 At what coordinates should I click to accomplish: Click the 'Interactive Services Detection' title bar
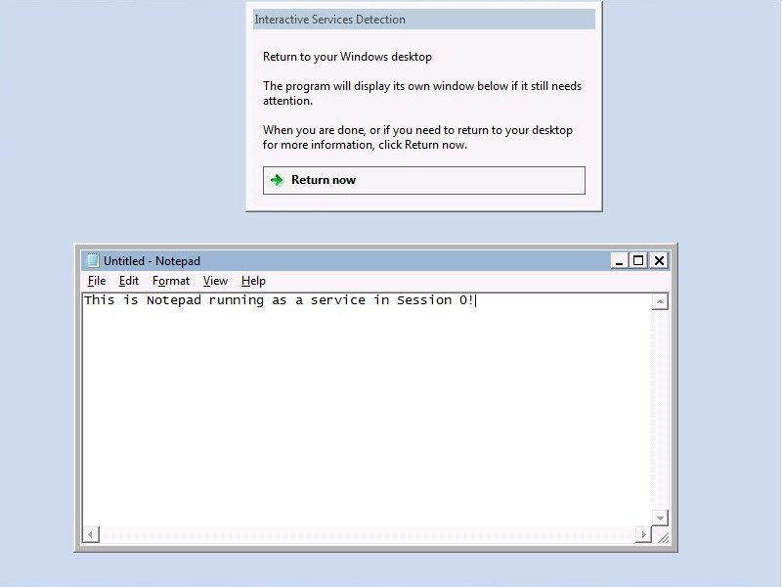(424, 20)
